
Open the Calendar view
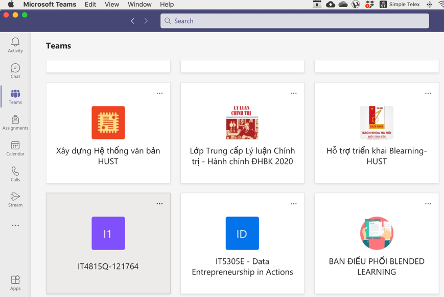(x=15, y=148)
